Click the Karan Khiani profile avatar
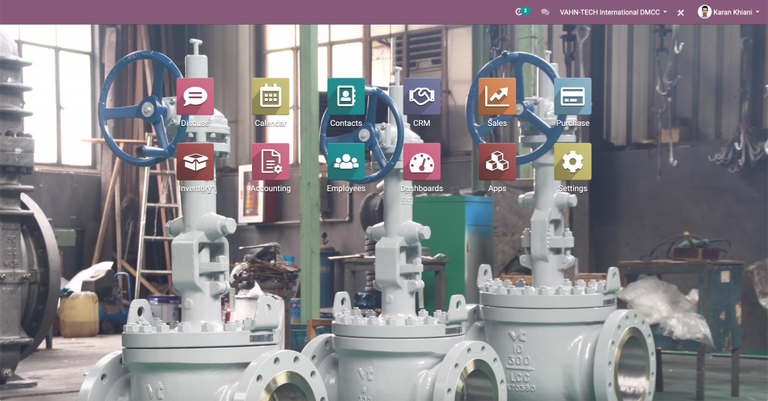This screenshot has height=401, width=768. click(x=704, y=12)
